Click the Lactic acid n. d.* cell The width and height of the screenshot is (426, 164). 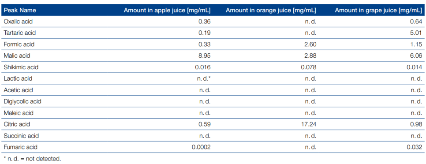203,78
